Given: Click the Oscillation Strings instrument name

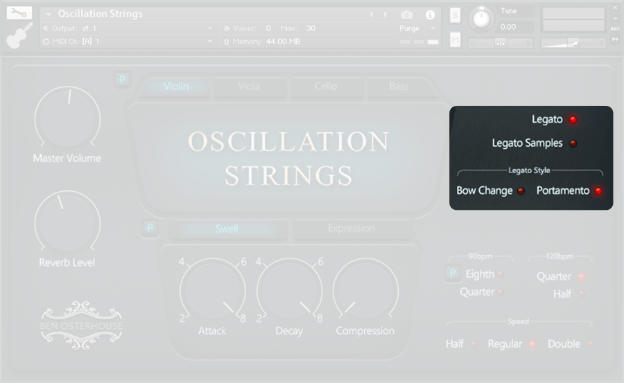Looking at the screenshot, I should 101,14.
